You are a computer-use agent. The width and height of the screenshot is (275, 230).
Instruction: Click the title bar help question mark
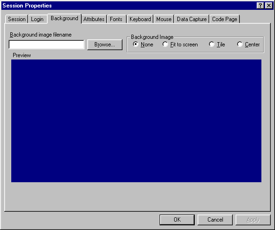point(260,6)
